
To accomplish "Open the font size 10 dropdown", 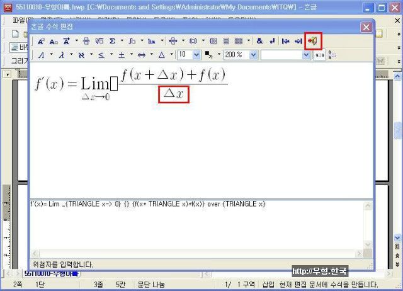I will (196, 55).
